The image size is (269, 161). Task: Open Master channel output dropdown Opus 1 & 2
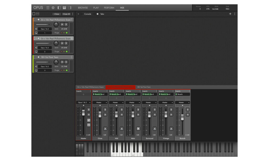84,103
